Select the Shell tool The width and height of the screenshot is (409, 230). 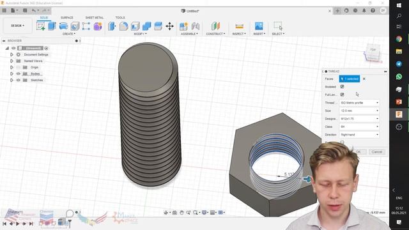[135, 26]
